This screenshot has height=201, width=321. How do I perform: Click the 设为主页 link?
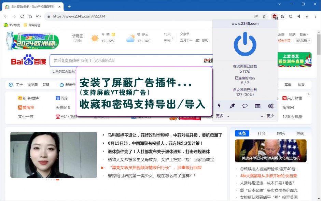pyautogui.click(x=284, y=41)
